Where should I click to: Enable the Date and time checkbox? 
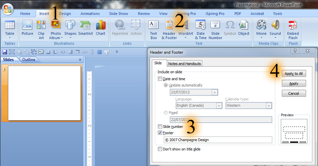(160, 79)
